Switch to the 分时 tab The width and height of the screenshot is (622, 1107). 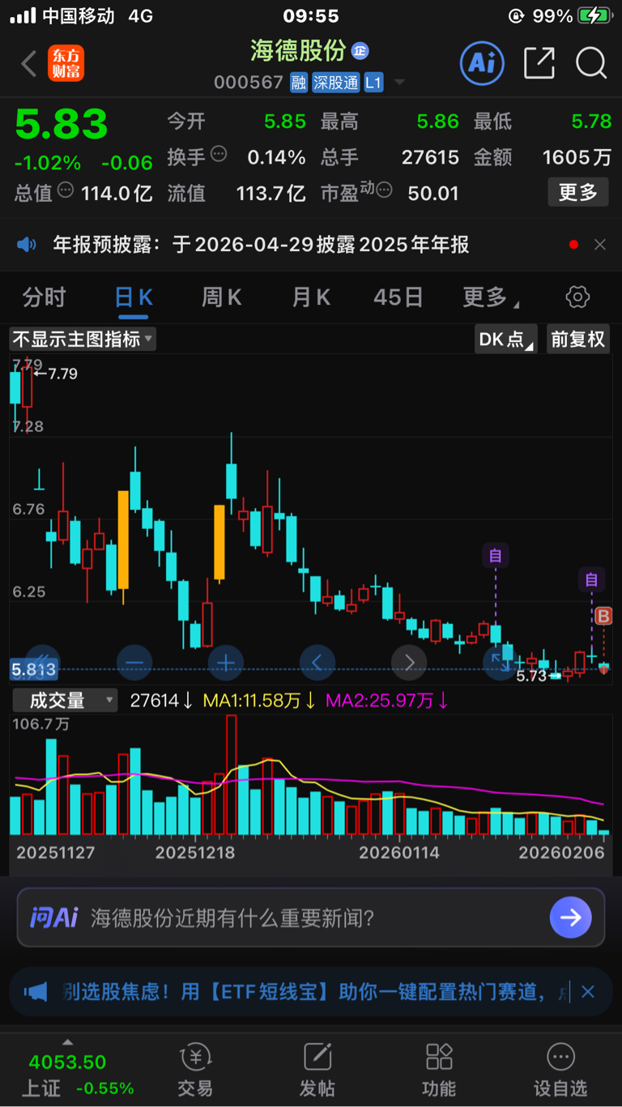tap(44, 297)
